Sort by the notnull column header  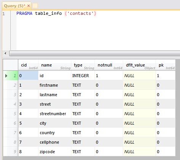[109, 65]
